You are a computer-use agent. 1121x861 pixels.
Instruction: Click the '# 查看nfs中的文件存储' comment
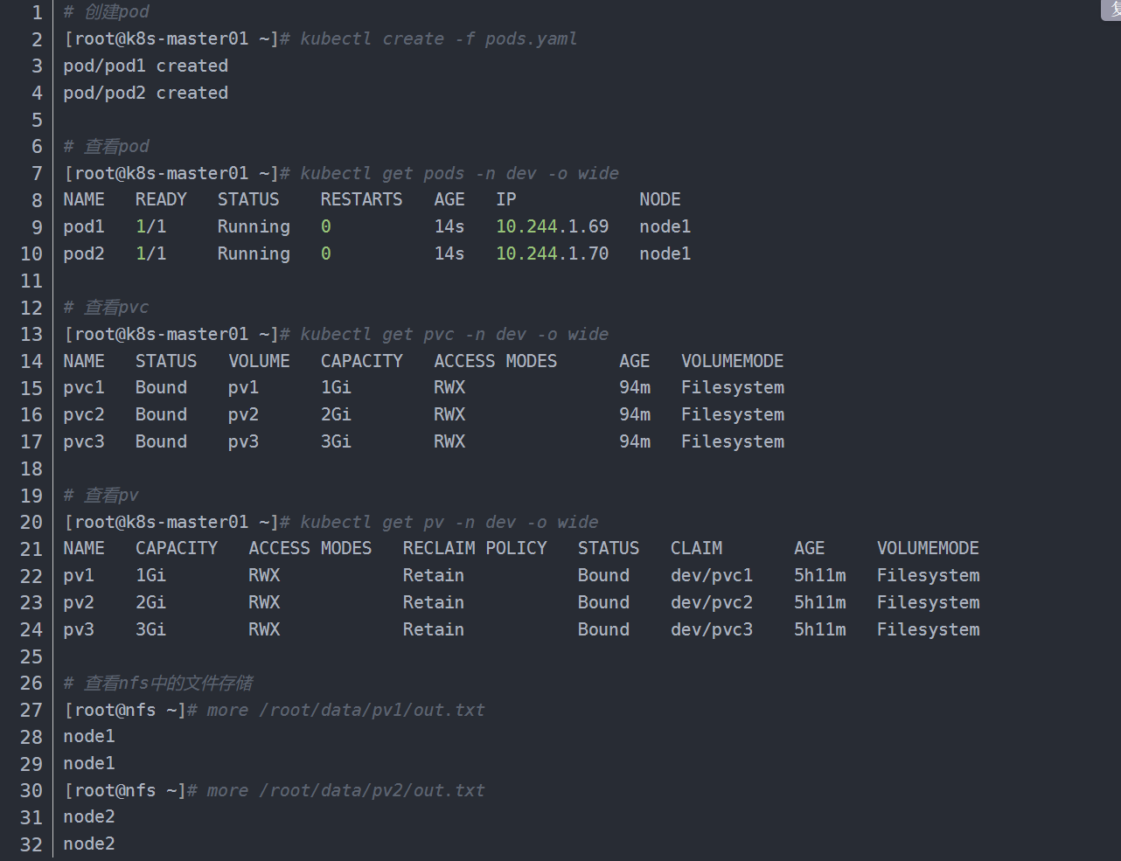(x=158, y=684)
